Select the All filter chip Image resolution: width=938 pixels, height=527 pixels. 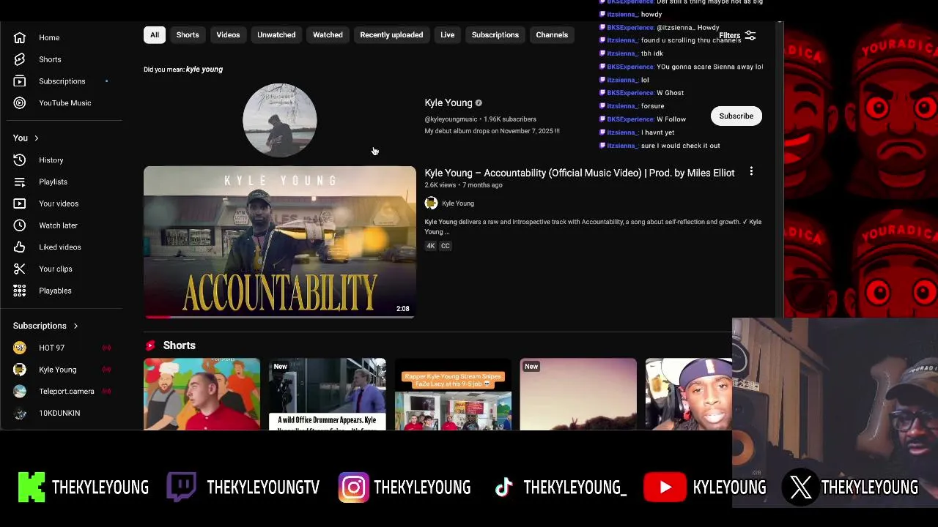tap(155, 35)
